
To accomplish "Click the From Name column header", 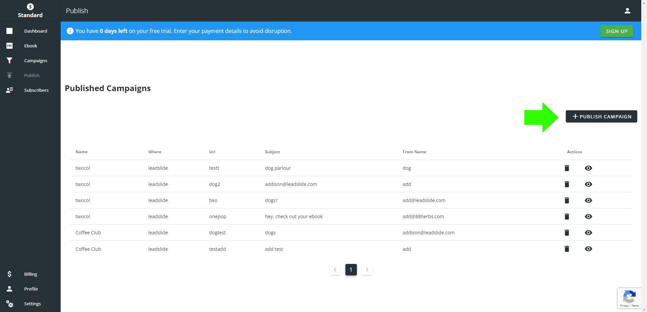I will [414, 152].
